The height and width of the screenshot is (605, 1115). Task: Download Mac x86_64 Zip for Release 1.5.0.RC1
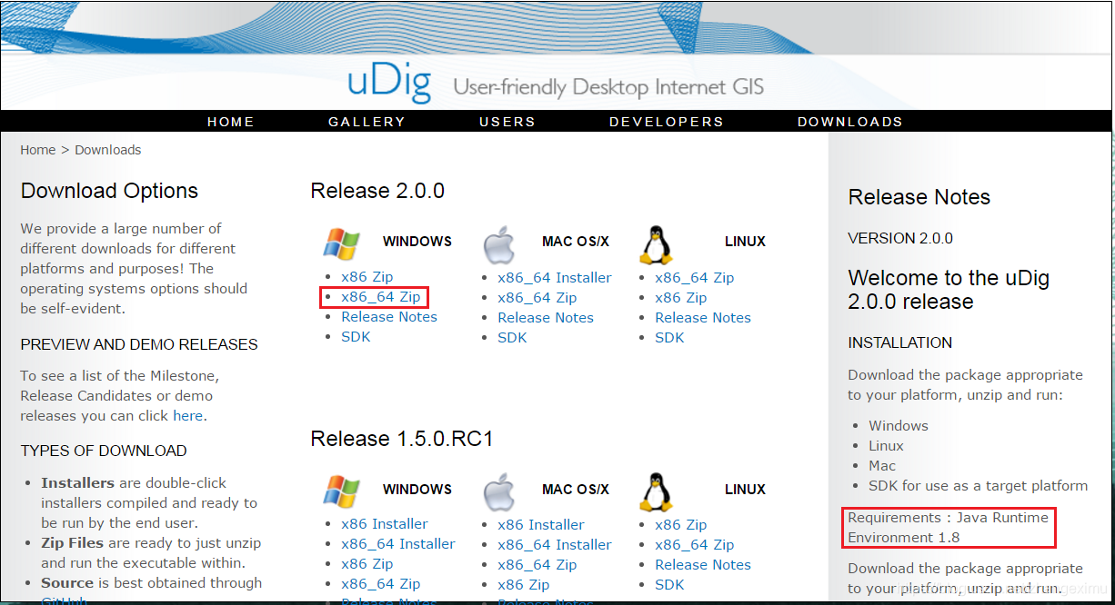tap(537, 565)
